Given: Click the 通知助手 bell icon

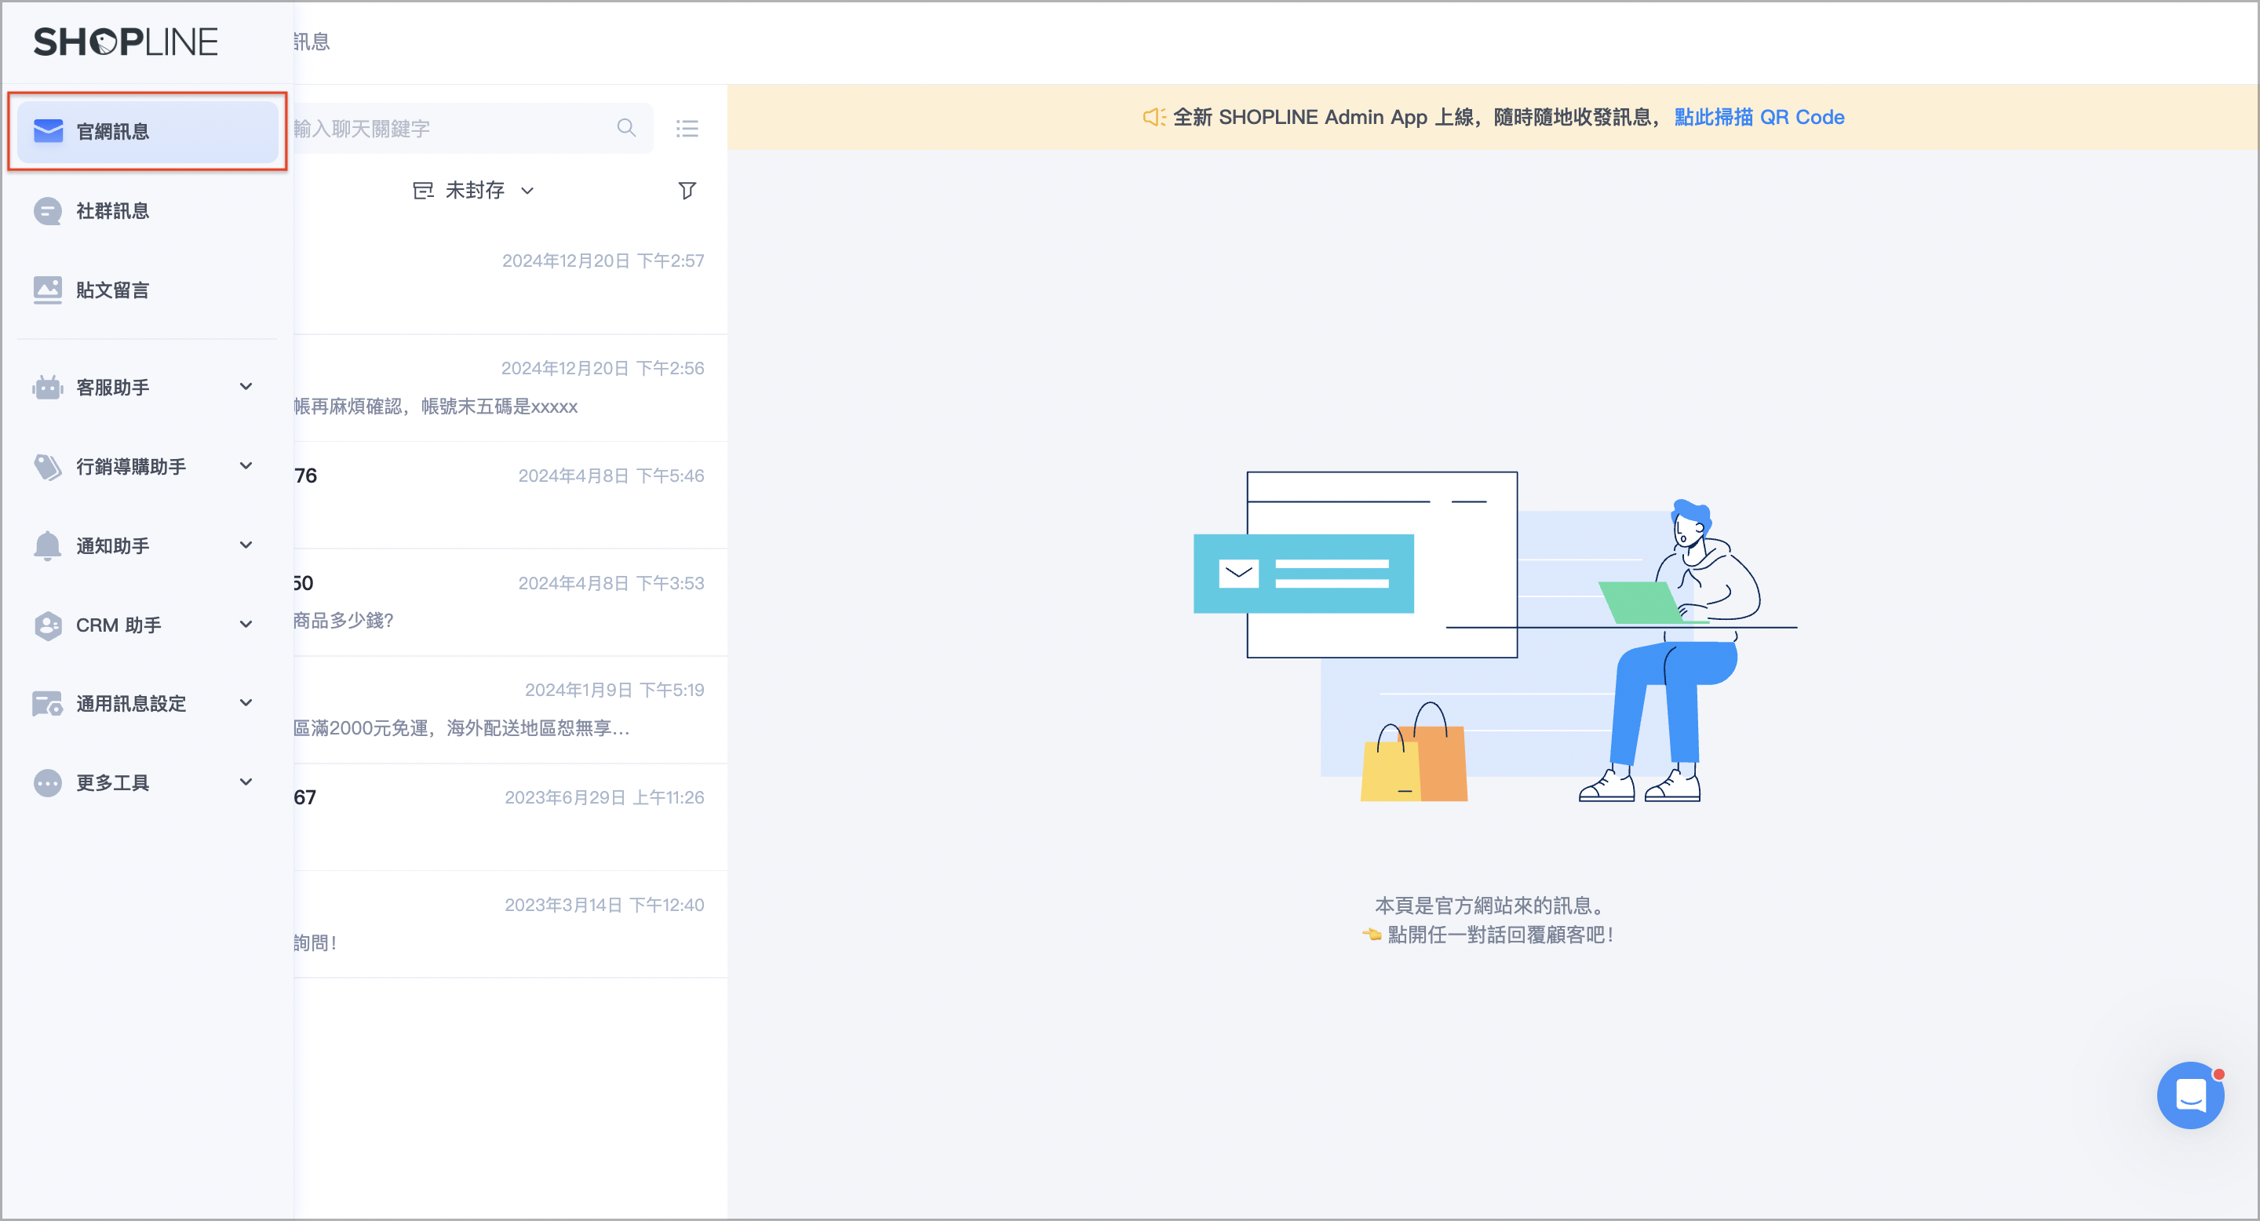Looking at the screenshot, I should click(47, 545).
